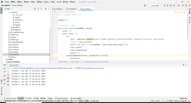The image size is (191, 103).
Task: Open the VCS menu
Action: tap(59, 2)
